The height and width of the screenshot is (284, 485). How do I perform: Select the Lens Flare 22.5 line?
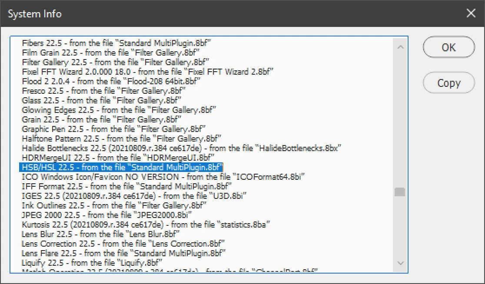[124, 254]
